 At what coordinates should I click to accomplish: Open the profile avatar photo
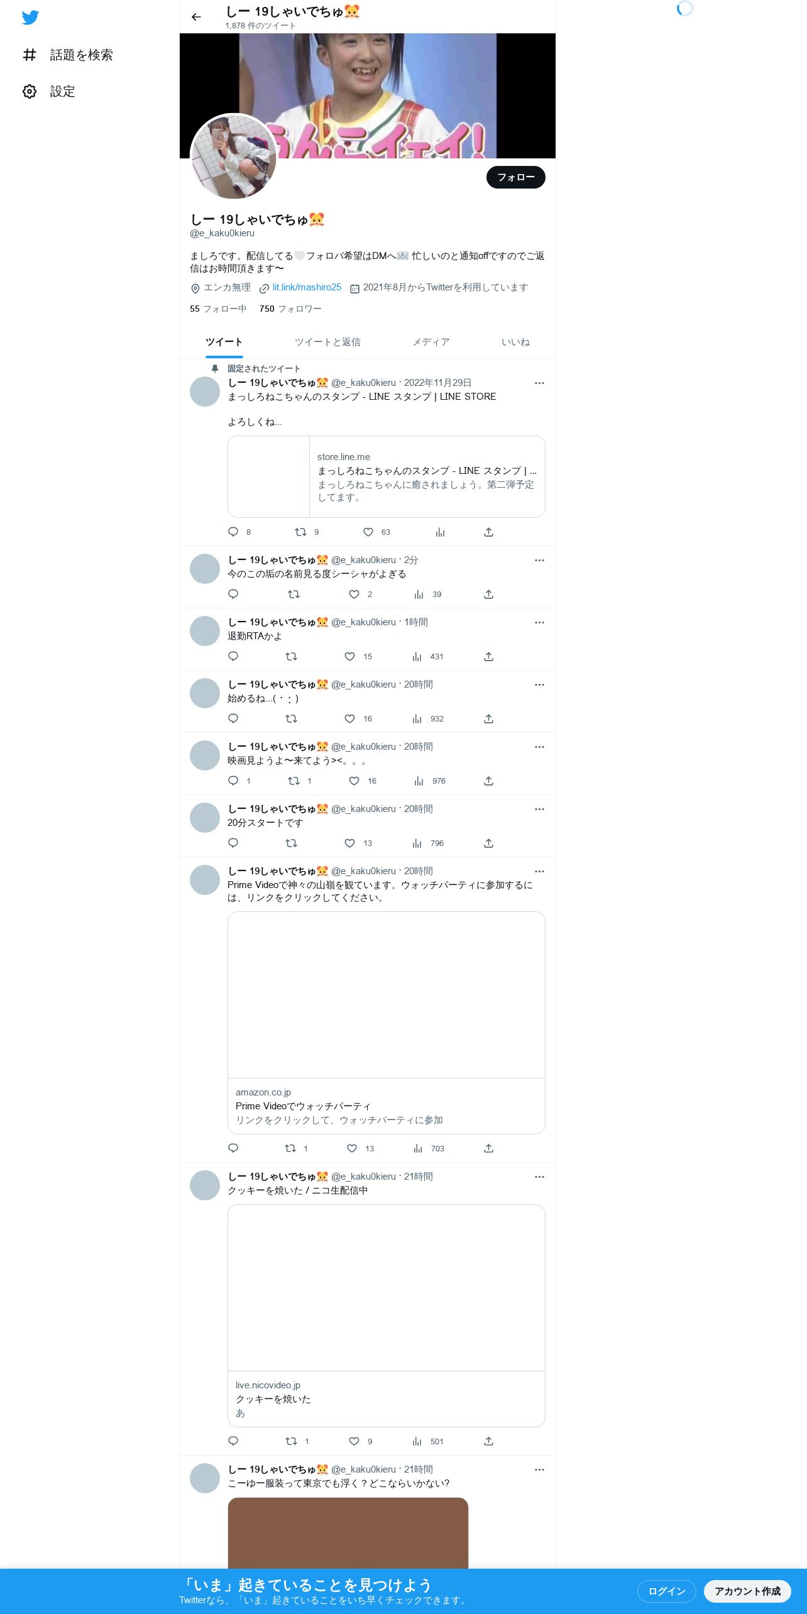click(234, 157)
